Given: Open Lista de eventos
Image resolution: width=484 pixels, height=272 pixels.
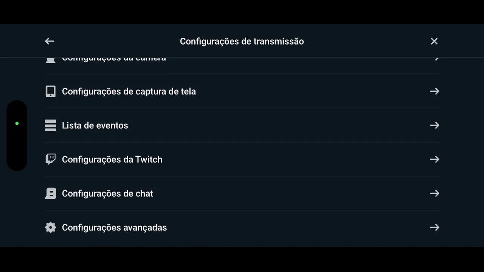Looking at the screenshot, I should (95, 125).
